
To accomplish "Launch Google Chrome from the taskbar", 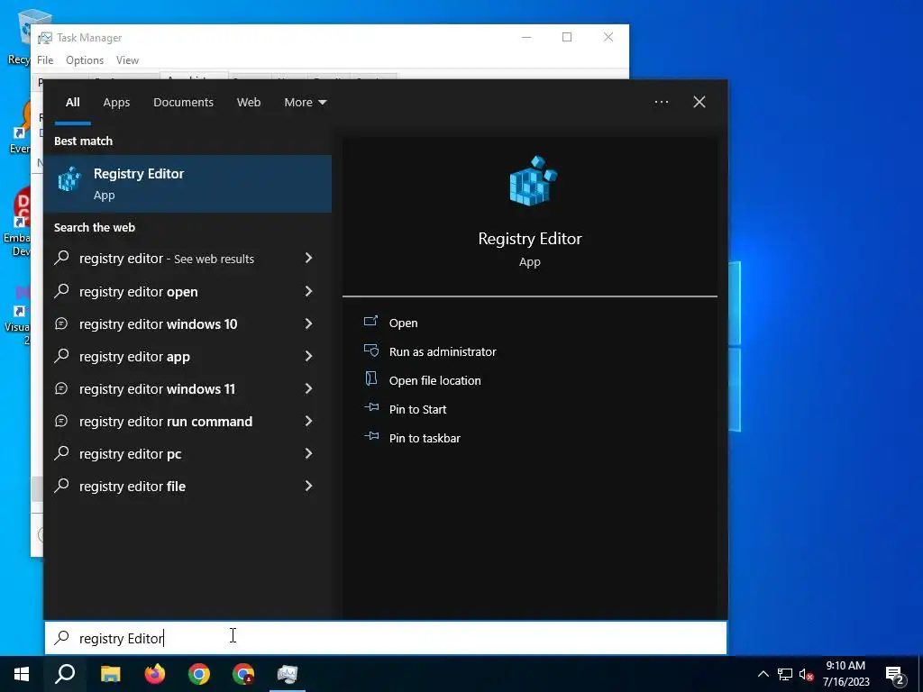I will pos(199,674).
